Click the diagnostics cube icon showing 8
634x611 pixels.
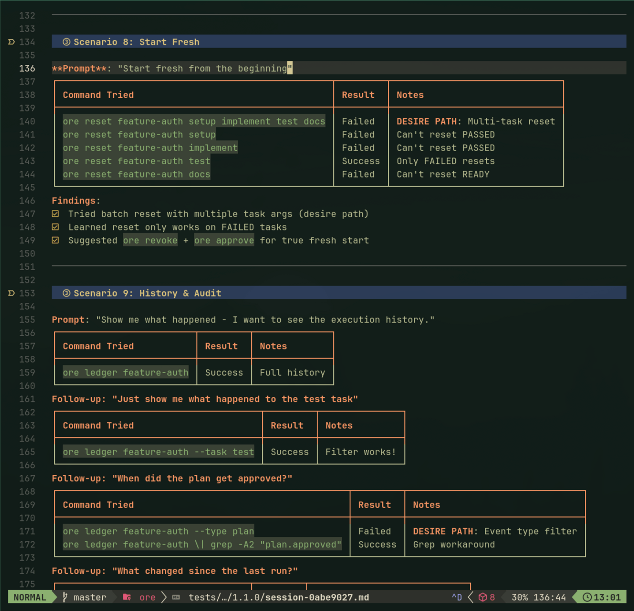point(482,597)
